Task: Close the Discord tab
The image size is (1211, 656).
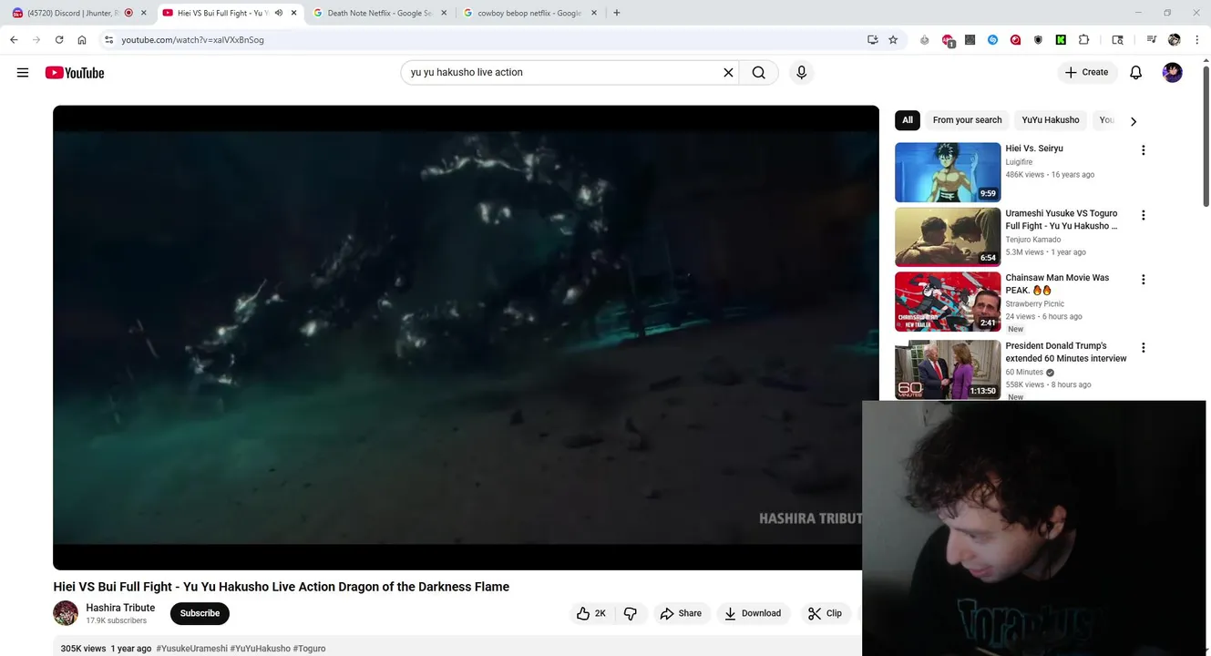Action: point(143,13)
